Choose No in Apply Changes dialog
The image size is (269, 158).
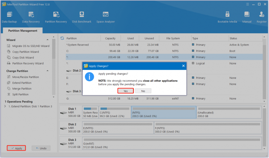[143, 91]
